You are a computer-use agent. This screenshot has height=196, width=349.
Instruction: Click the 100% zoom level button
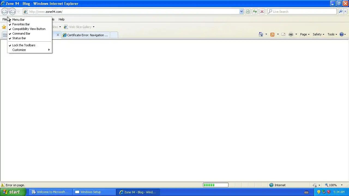click(331, 185)
